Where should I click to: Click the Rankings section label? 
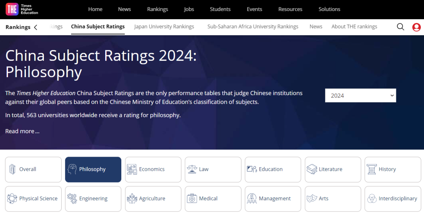pyautogui.click(x=18, y=27)
